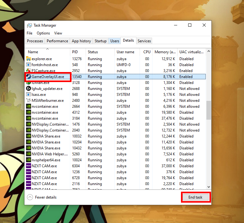Open the Options menu
This screenshot has height=223, width=244.
tap(43, 33)
